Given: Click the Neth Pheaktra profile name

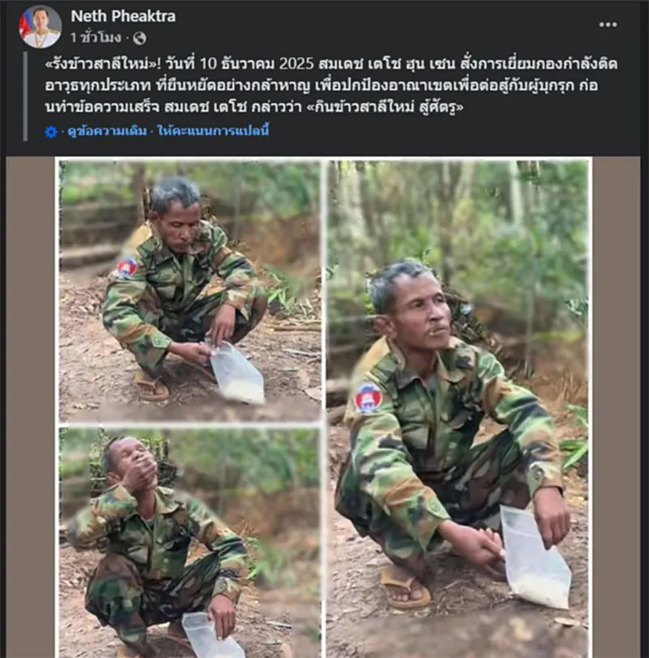Looking at the screenshot, I should (122, 16).
